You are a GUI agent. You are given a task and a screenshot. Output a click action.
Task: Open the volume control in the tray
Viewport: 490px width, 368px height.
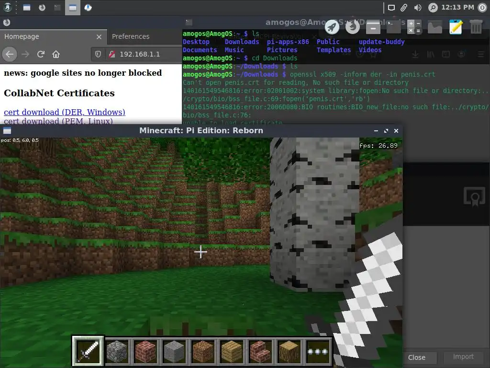point(417,8)
